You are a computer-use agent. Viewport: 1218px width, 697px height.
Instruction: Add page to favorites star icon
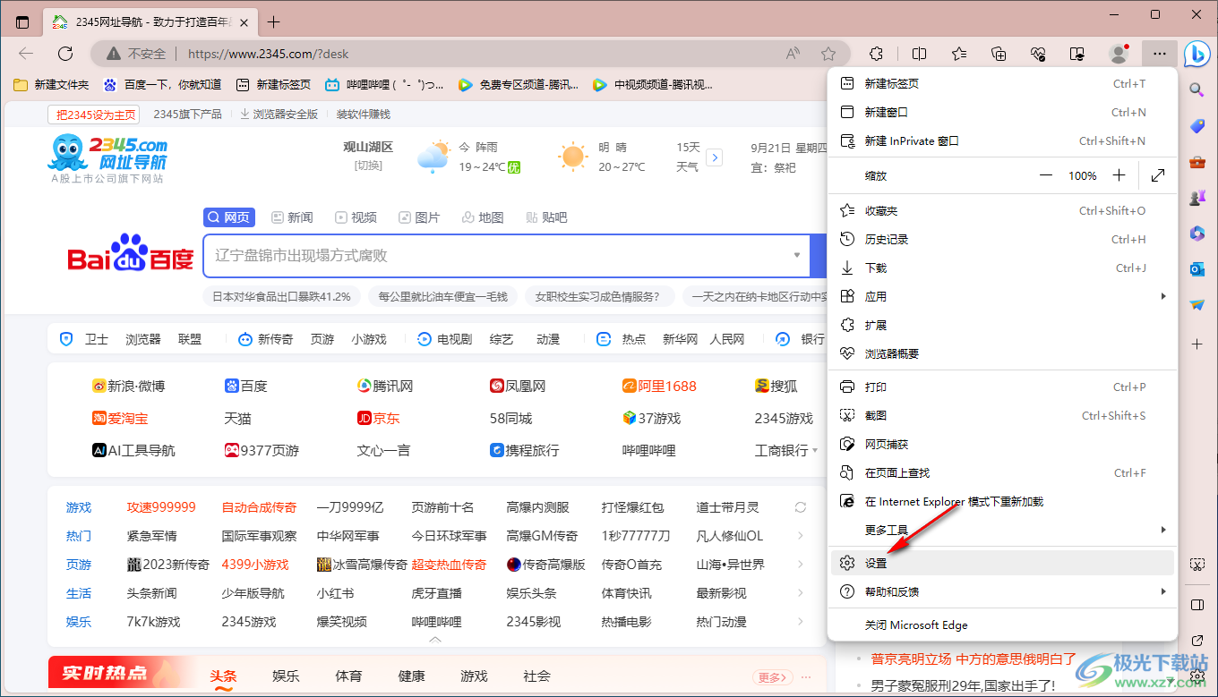[x=828, y=54]
